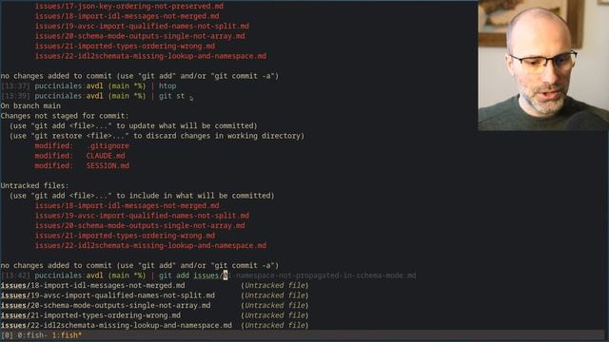Click the [13:39] prompt timestamp
Screen dimensions: 609x342
click(x=15, y=96)
